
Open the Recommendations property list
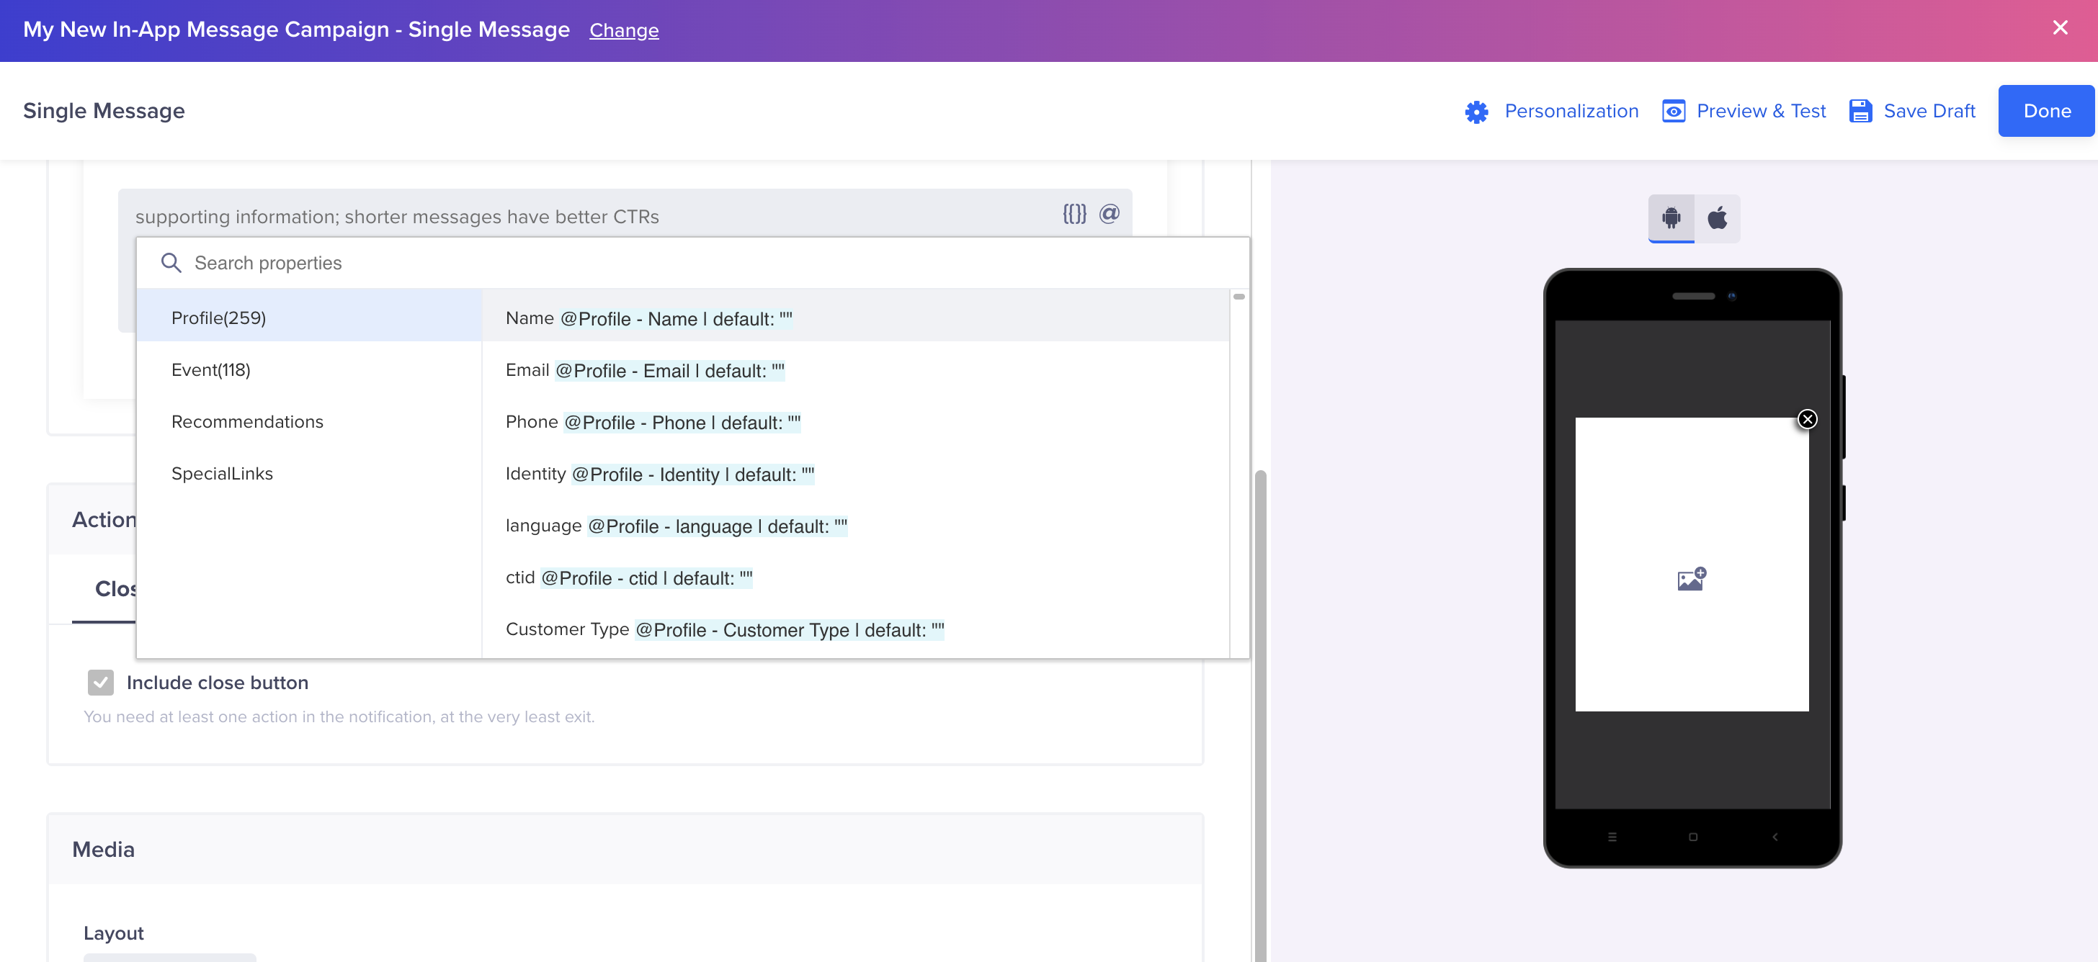[247, 421]
